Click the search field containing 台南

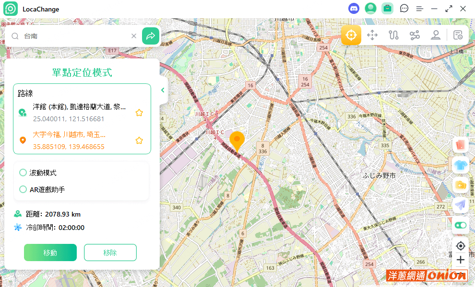coord(73,36)
